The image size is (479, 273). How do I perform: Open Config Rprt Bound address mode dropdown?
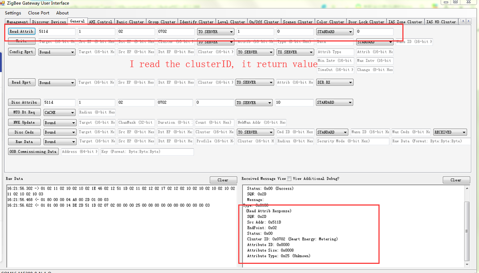pos(57,52)
